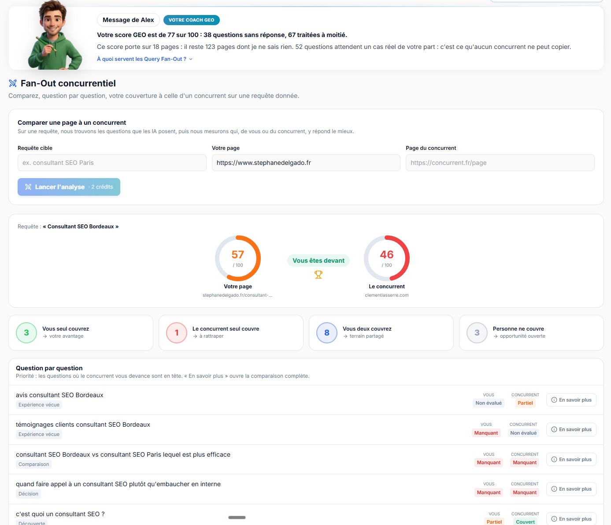Click the arrow icon before 'votre avantage'
This screenshot has width=611, height=525.
coord(45,336)
